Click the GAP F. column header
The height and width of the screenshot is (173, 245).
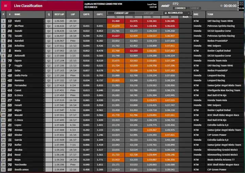[100, 14]
